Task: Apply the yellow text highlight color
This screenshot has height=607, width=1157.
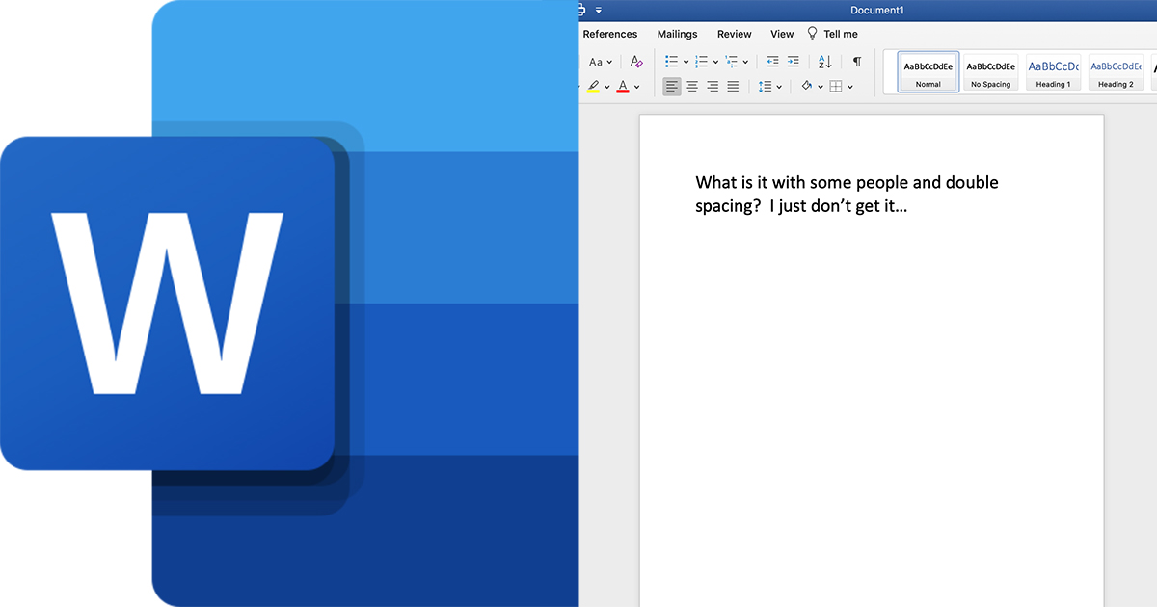Action: click(x=593, y=87)
